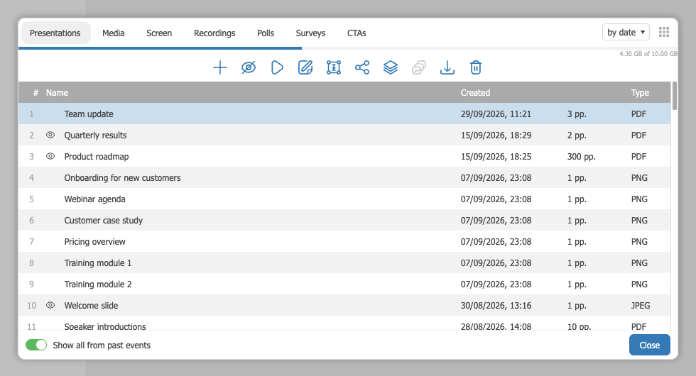Image resolution: width=696 pixels, height=376 pixels.
Task: Click the 4.30 GB of 10.00 GB label
Action: tap(648, 54)
